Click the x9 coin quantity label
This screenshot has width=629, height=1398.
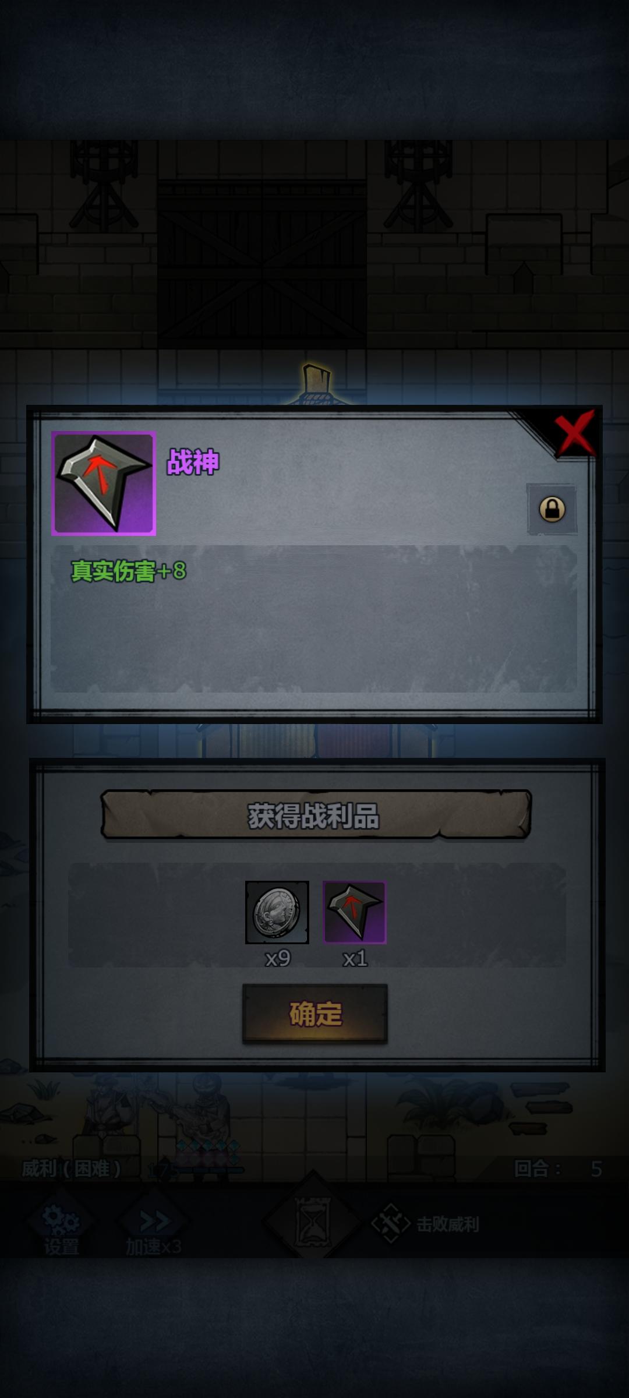coord(278,958)
